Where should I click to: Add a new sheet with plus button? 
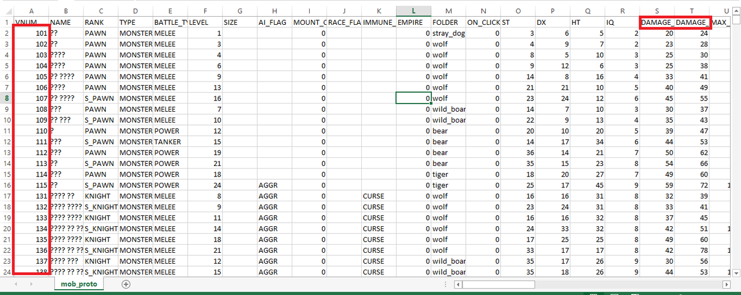(126, 284)
